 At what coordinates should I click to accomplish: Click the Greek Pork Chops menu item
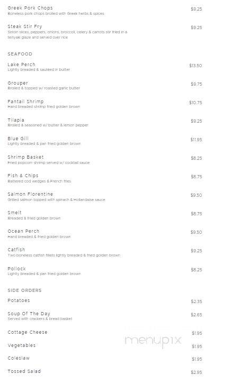click(30, 8)
